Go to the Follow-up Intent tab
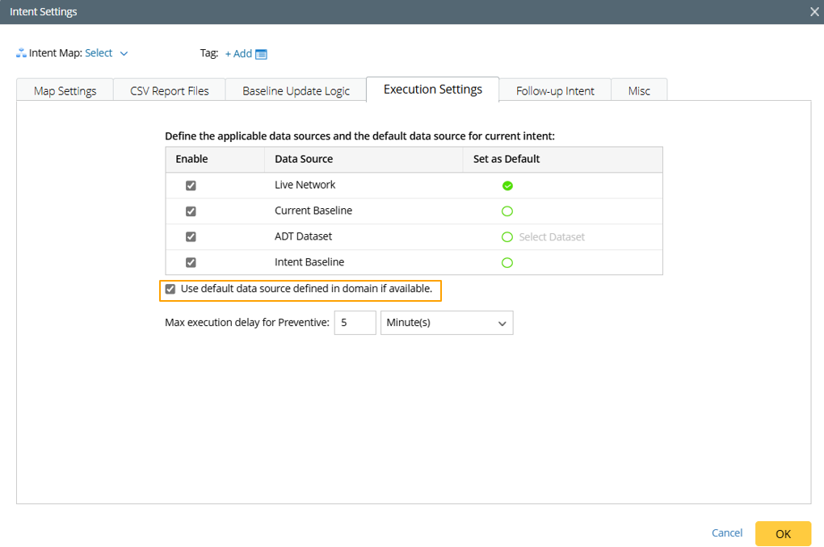This screenshot has width=824, height=547. pos(555,90)
